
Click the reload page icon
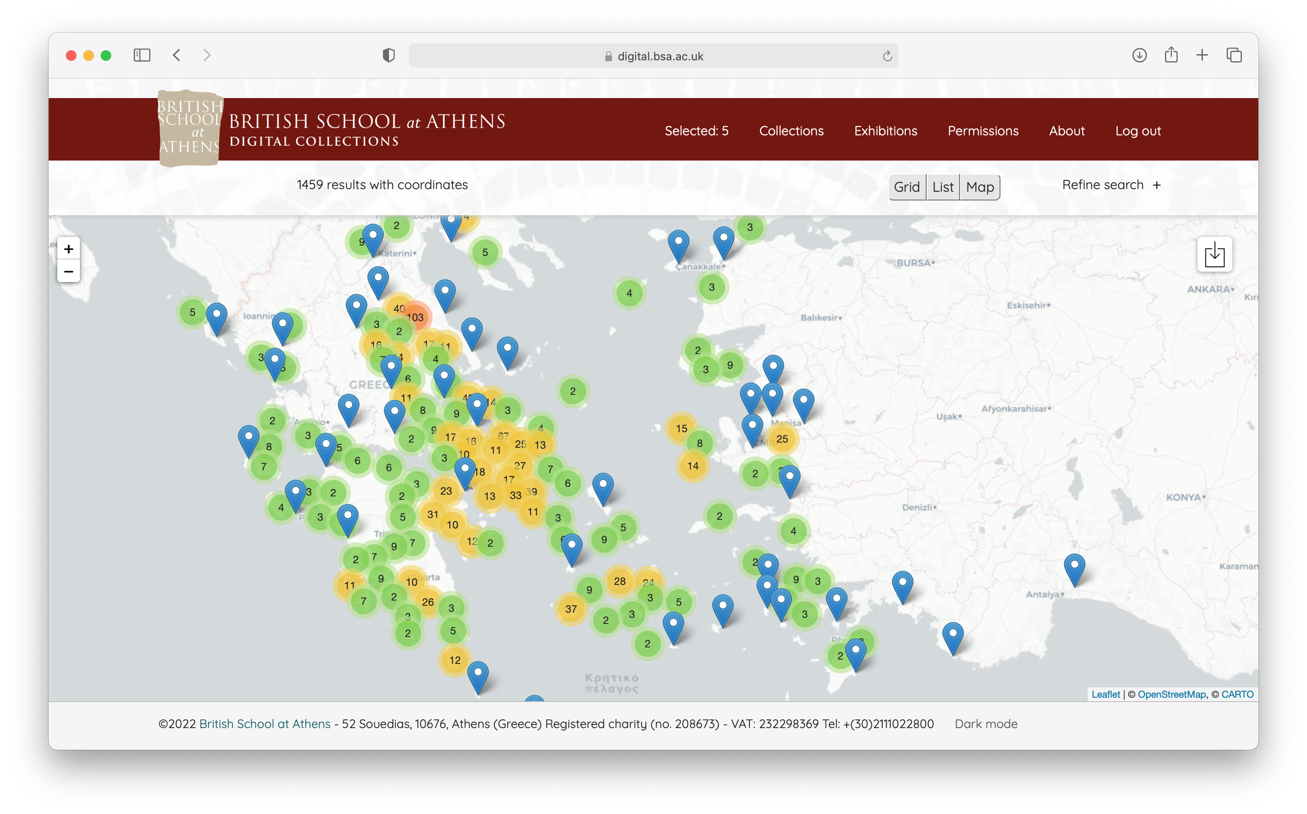[887, 56]
